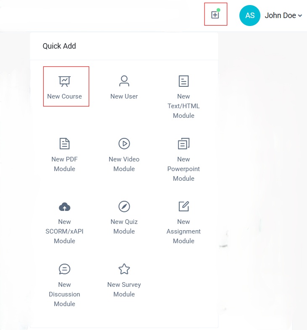Click the New Video Module label
The width and height of the screenshot is (307, 330).
pyautogui.click(x=124, y=164)
